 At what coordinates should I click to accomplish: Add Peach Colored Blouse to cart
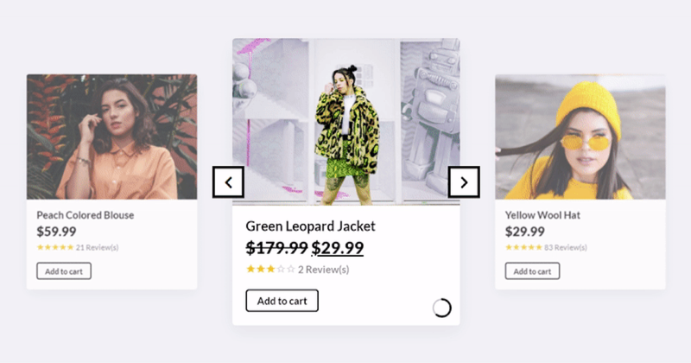pyautogui.click(x=64, y=271)
